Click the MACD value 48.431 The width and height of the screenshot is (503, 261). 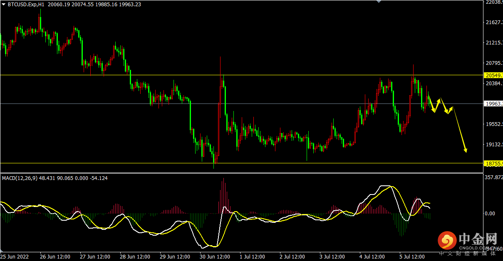click(47, 178)
